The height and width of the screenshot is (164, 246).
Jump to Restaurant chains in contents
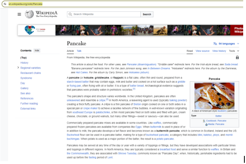tap(31, 73)
